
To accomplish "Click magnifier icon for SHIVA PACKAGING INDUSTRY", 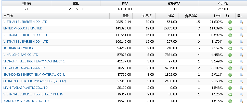I will tap(241, 68).
